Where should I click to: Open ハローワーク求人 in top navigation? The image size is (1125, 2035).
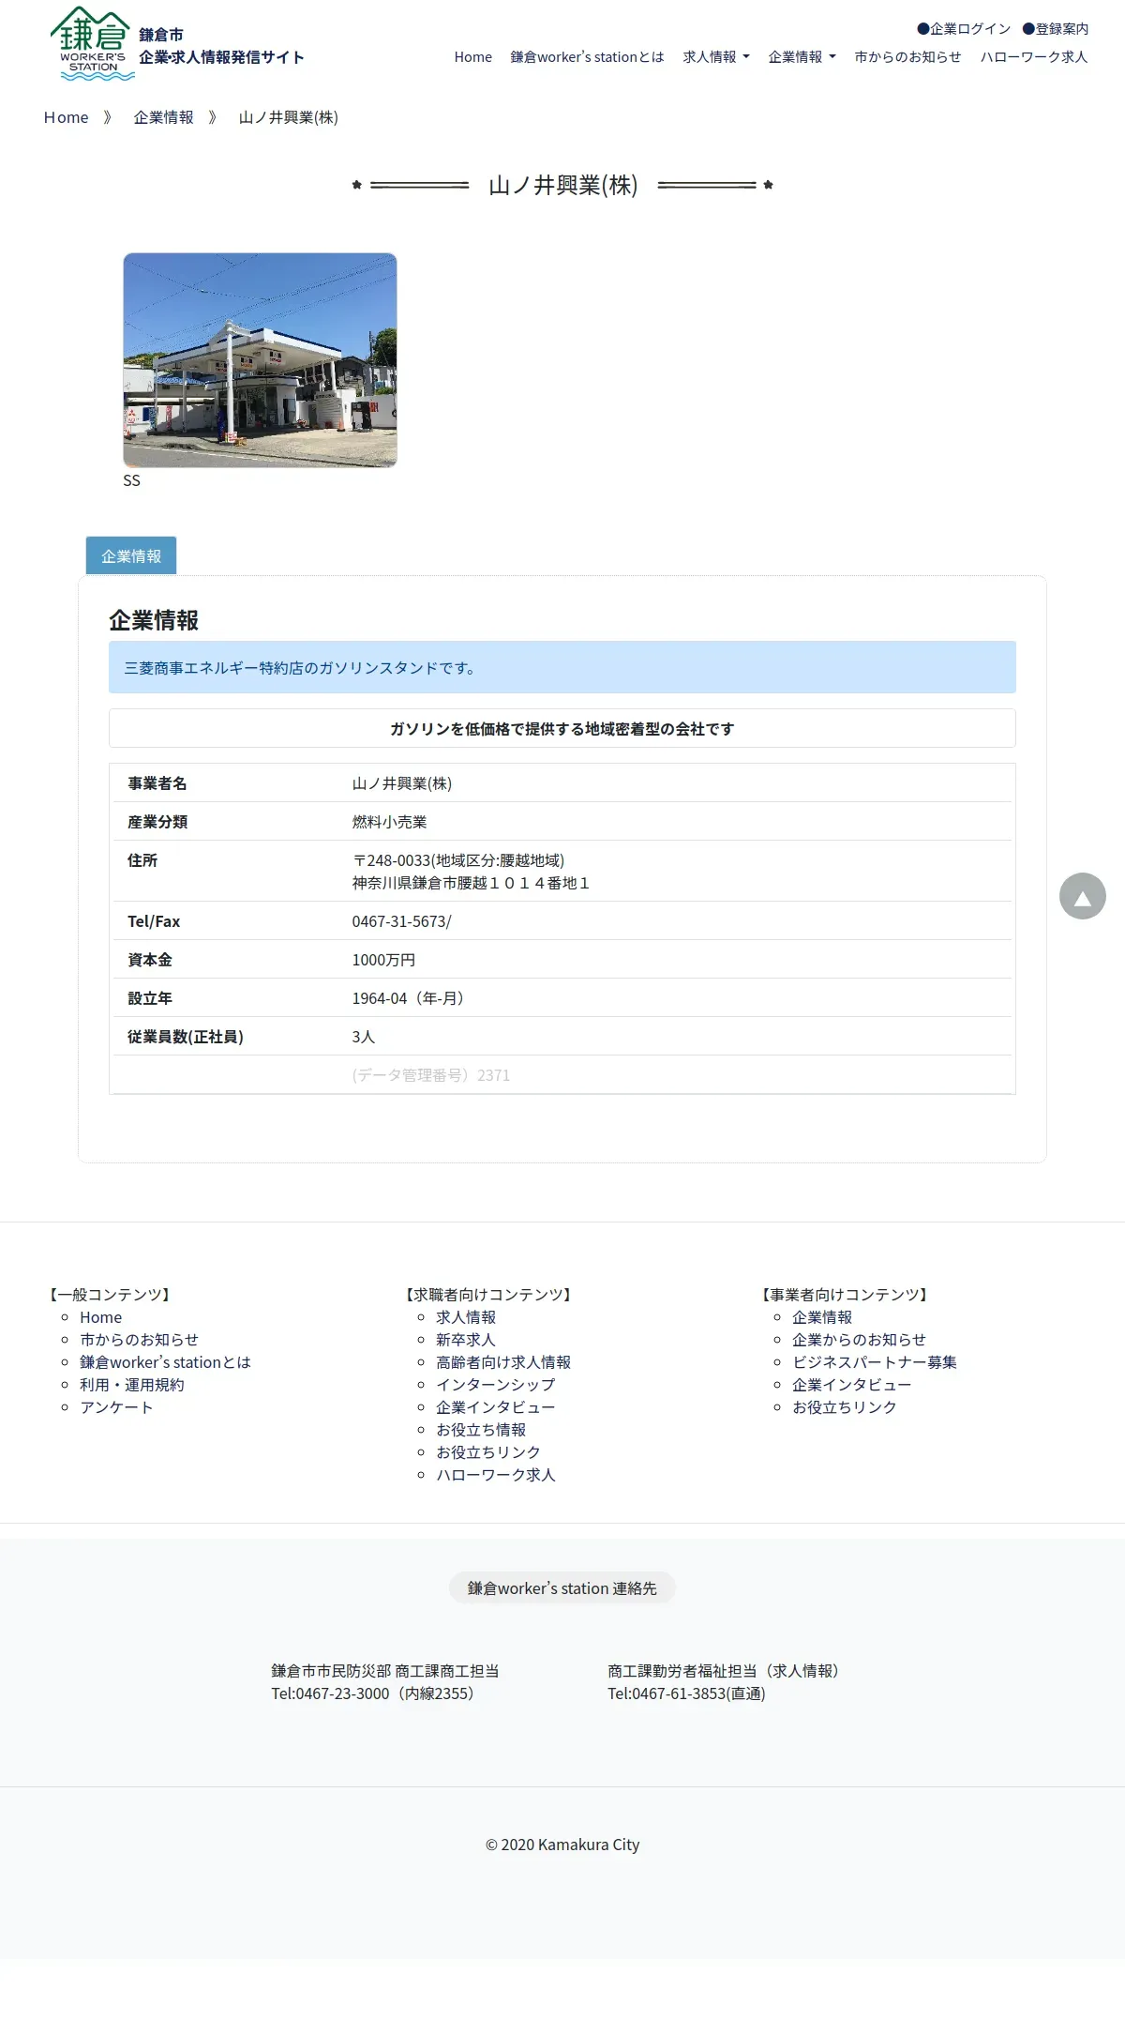pyautogui.click(x=1034, y=57)
